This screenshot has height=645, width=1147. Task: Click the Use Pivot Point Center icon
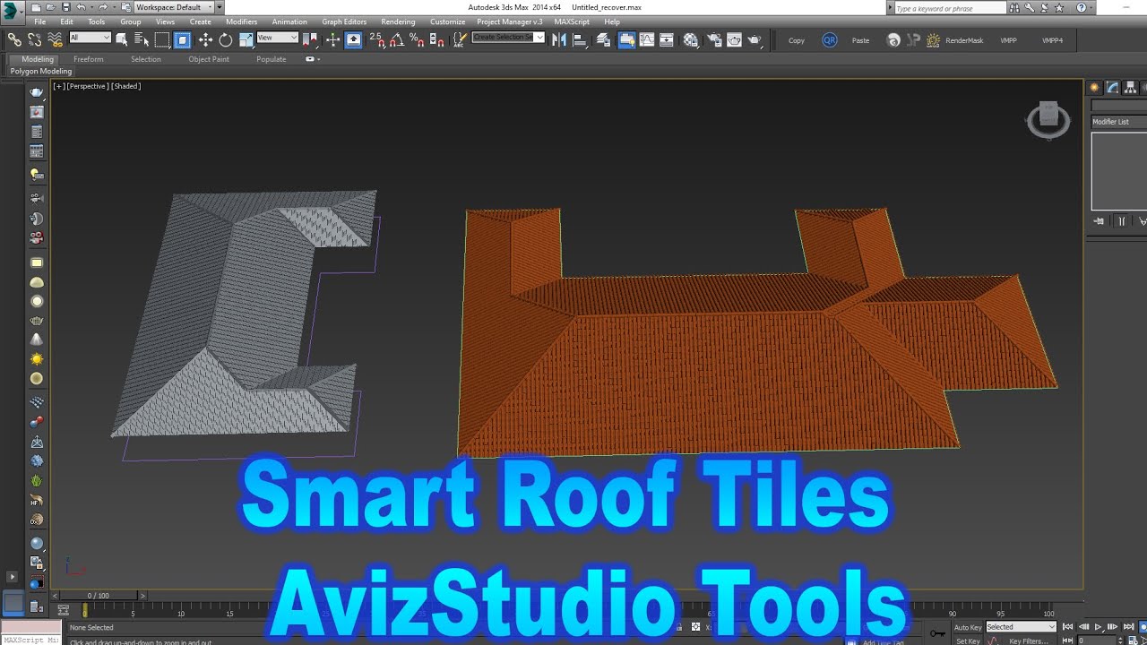click(310, 39)
